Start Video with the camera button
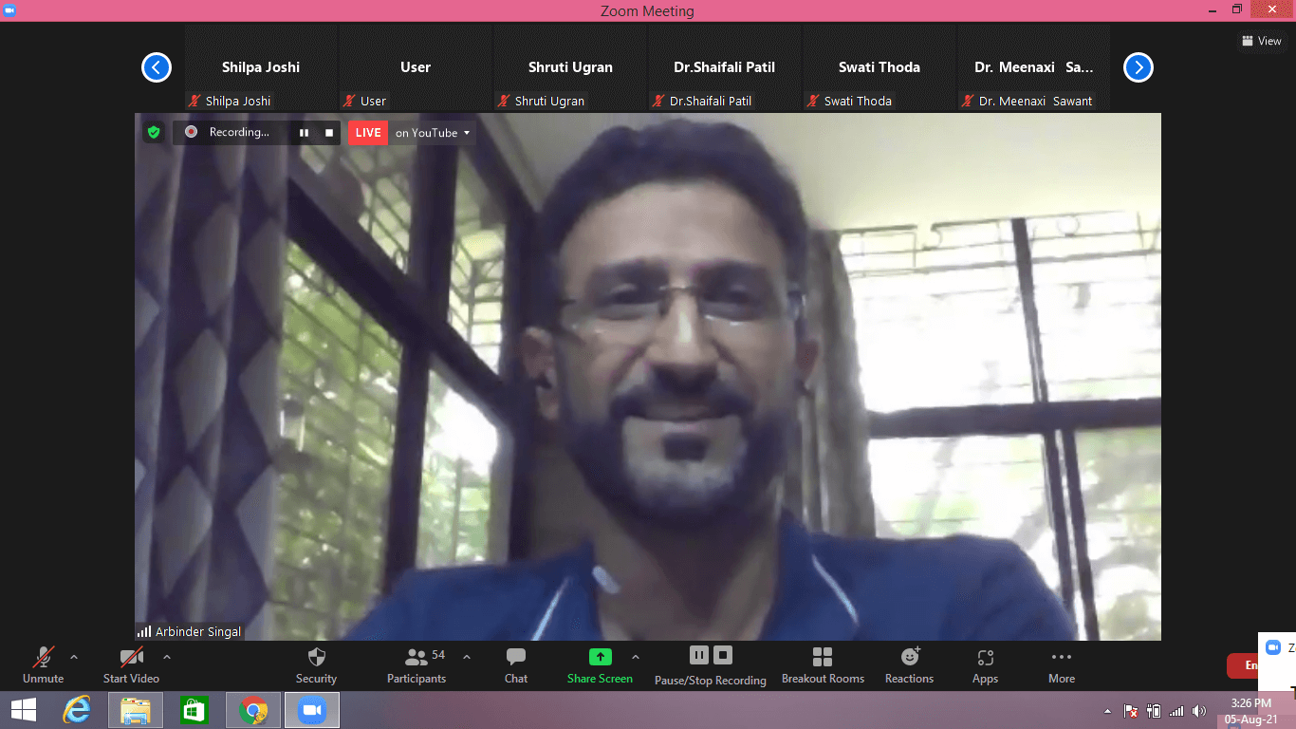Image resolution: width=1296 pixels, height=729 pixels. [x=131, y=664]
